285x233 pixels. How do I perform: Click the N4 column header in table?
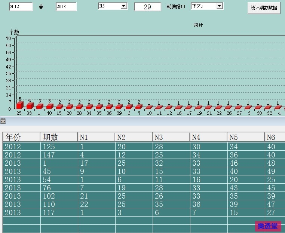tap(208, 137)
